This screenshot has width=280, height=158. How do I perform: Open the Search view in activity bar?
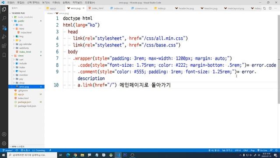(4, 18)
